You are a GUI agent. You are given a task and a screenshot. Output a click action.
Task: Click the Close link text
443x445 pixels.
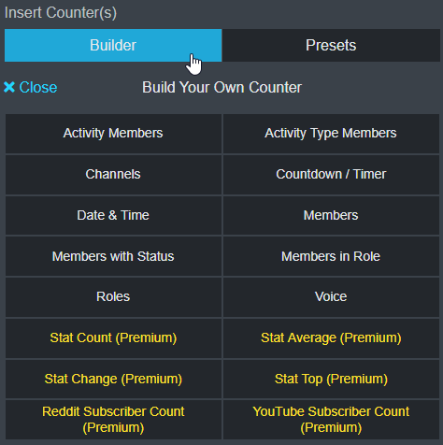coord(38,87)
